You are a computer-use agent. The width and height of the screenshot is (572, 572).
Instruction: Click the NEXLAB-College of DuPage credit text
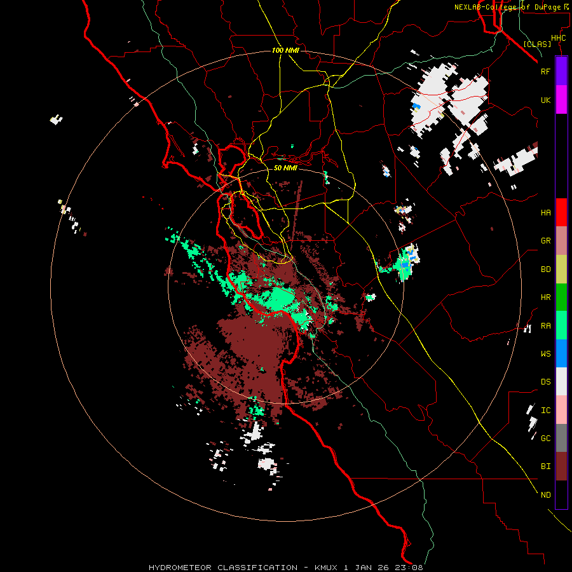click(507, 7)
